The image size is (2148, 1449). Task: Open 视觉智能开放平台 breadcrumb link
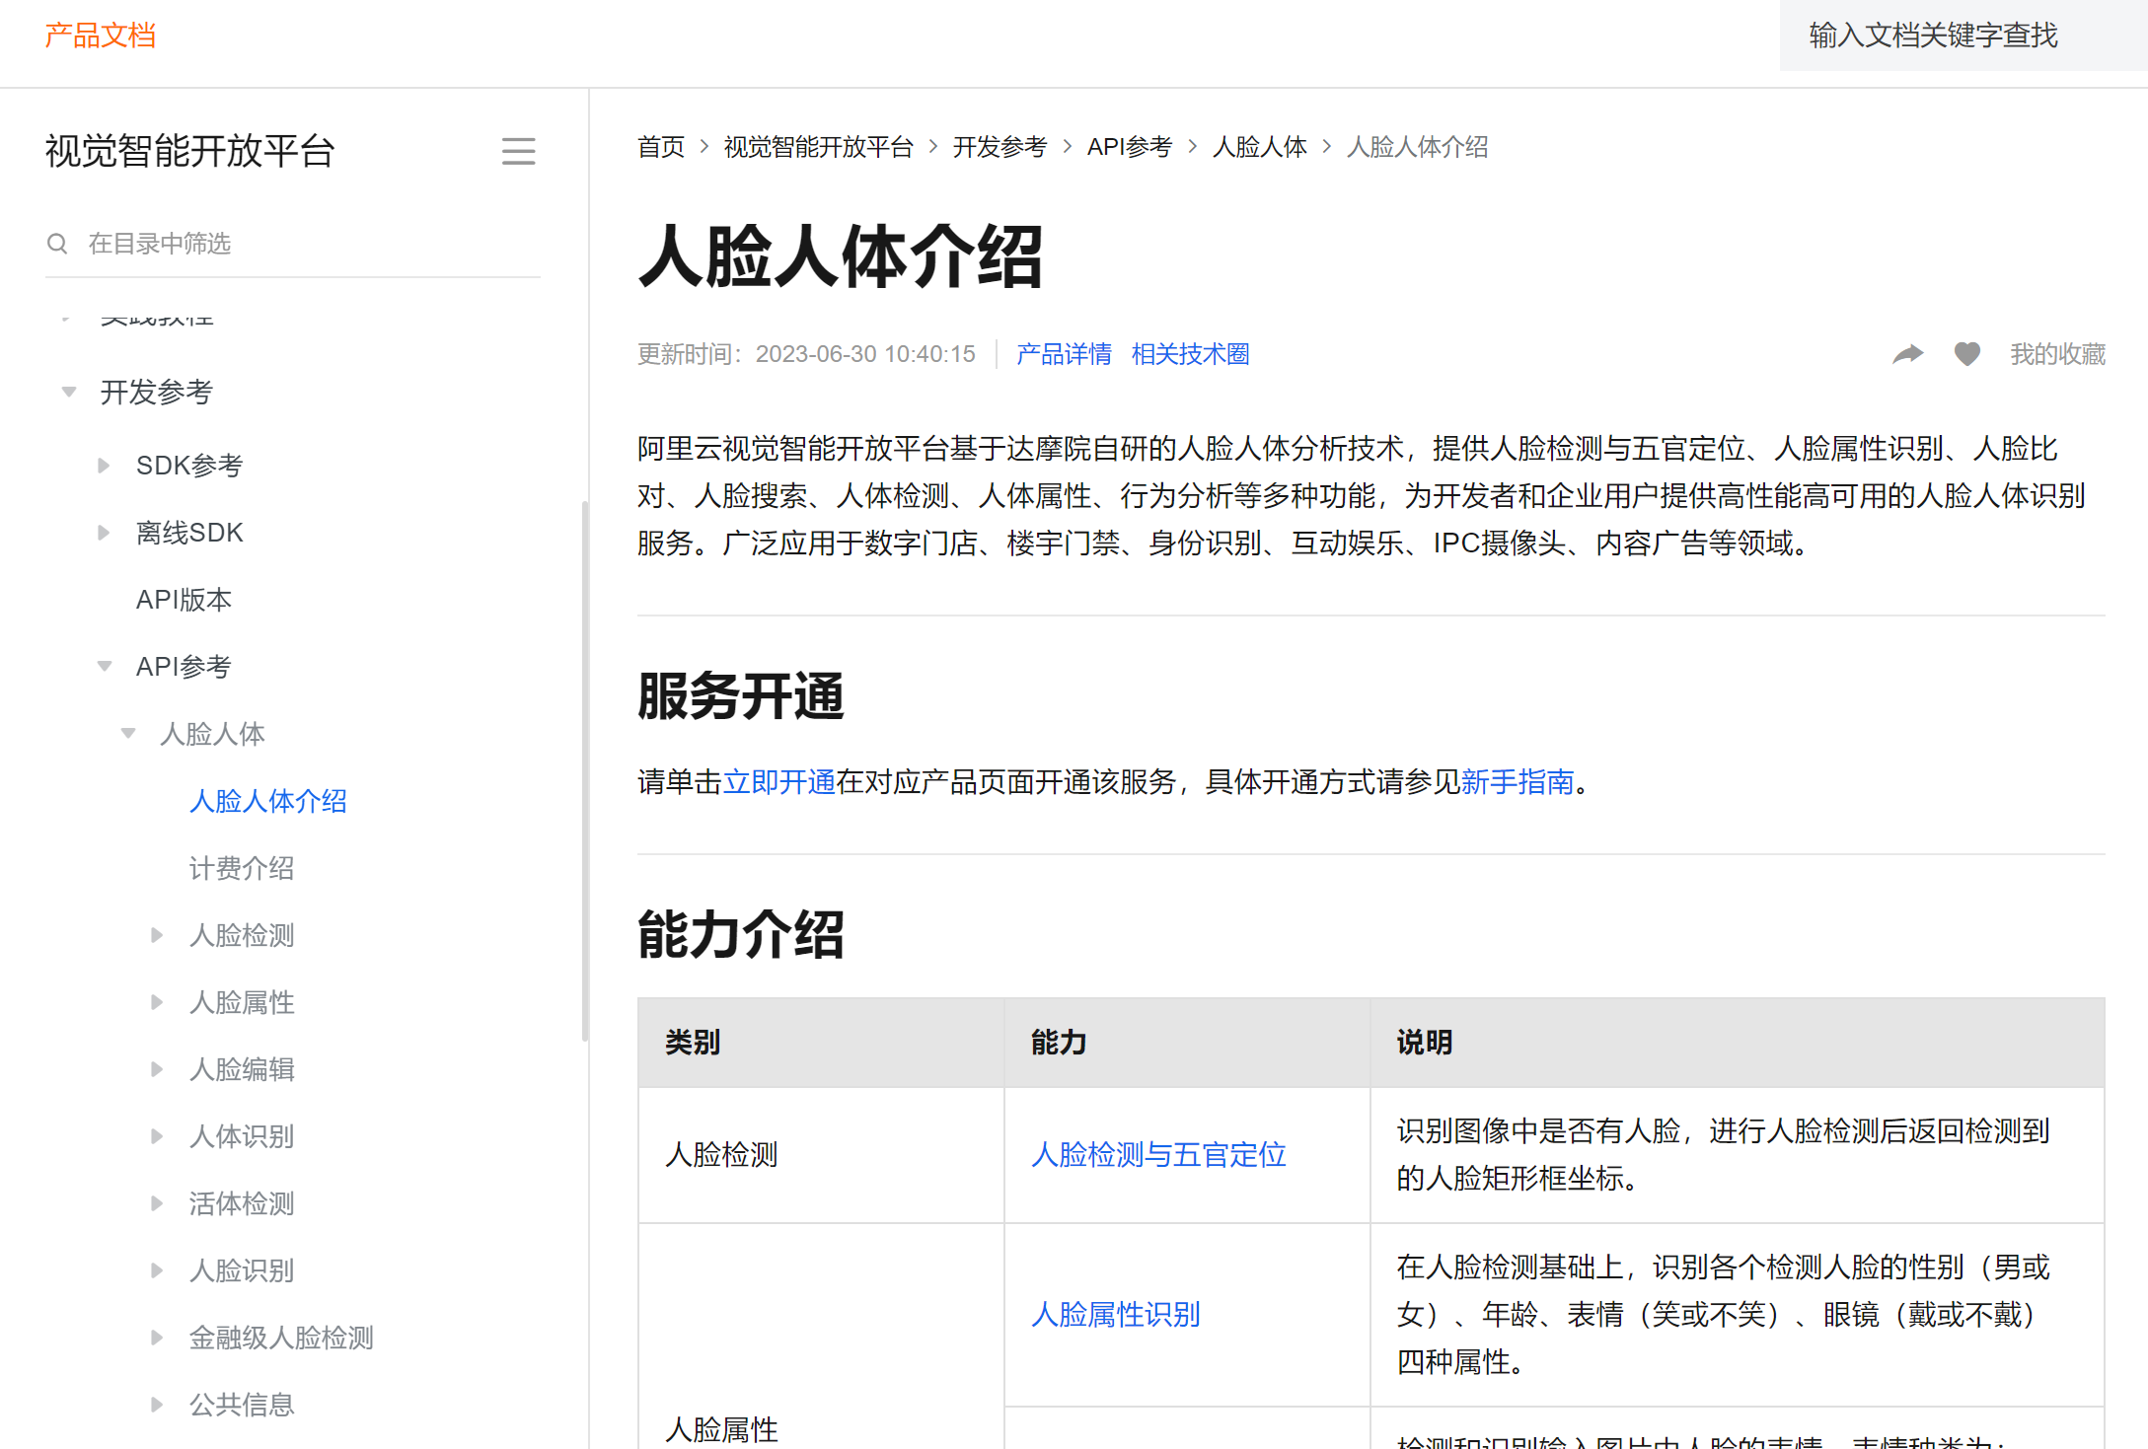[819, 147]
